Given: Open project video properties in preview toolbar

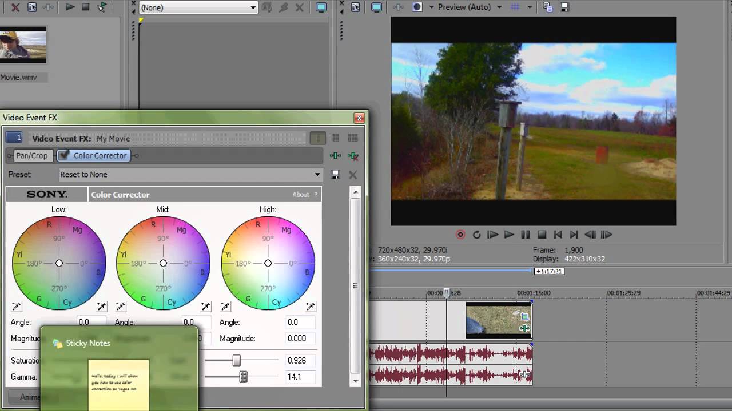Looking at the screenshot, I should [x=356, y=7].
